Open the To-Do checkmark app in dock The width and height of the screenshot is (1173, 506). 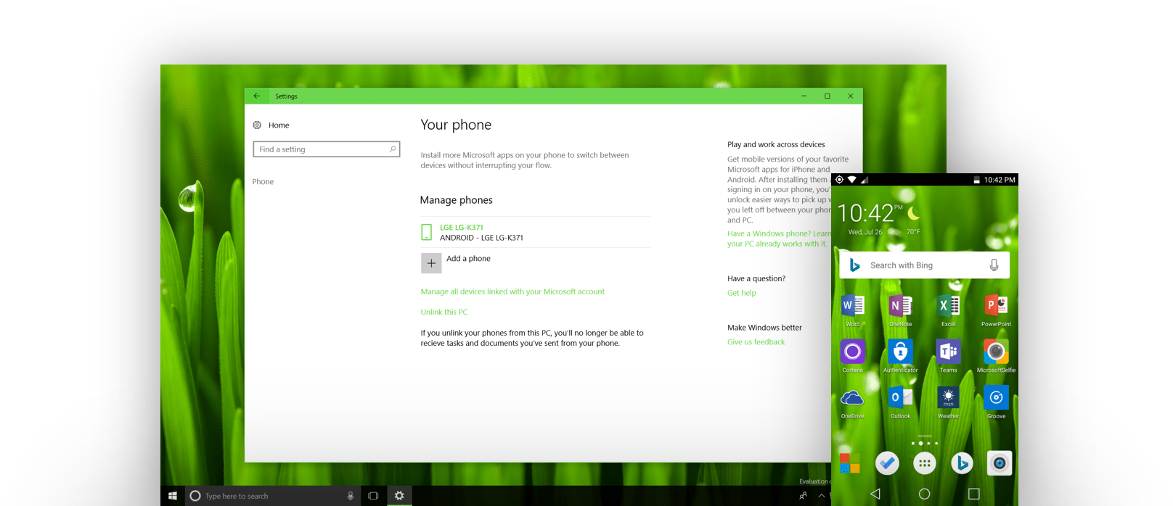click(x=887, y=463)
